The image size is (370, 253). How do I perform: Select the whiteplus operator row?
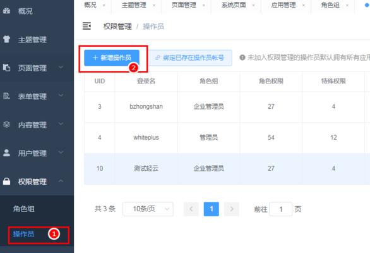pyautogui.click(x=227, y=137)
